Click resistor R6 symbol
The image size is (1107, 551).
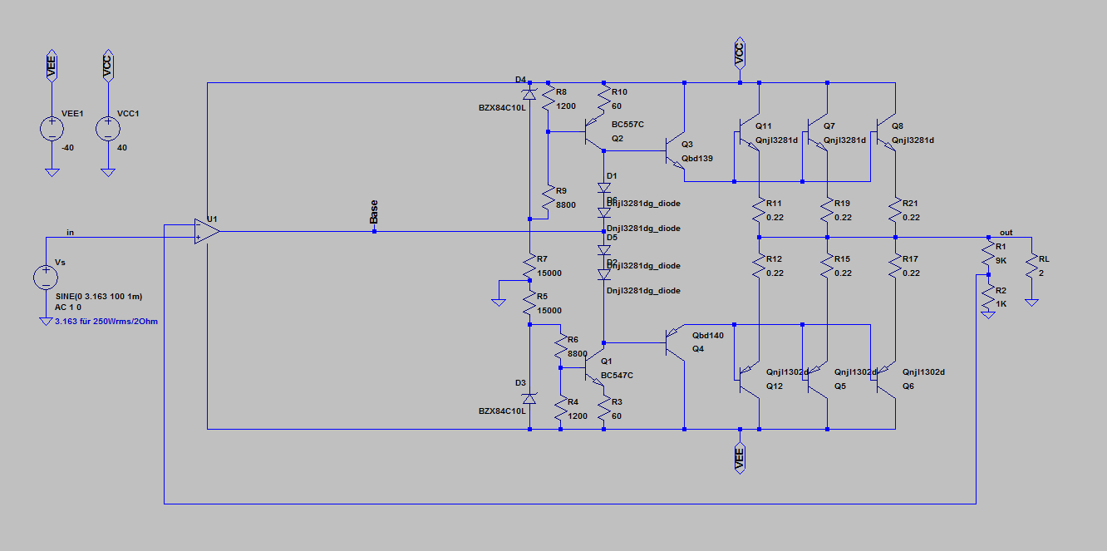[x=561, y=345]
